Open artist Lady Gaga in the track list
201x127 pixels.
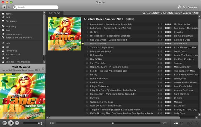pos(179,113)
